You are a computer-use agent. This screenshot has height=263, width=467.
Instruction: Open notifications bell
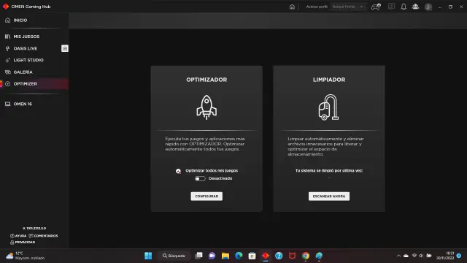click(404, 7)
